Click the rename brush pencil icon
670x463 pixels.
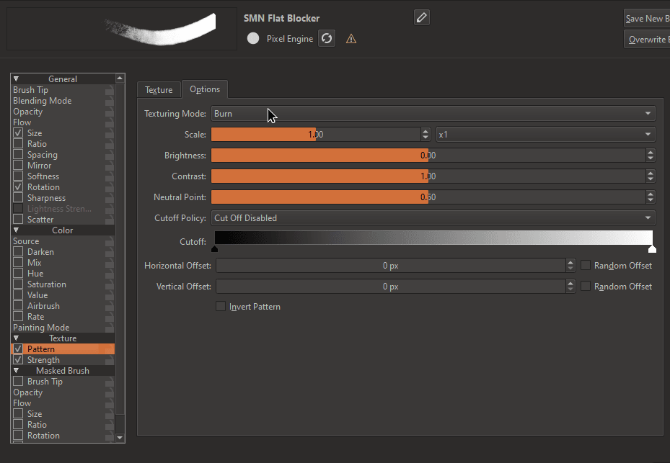click(422, 17)
